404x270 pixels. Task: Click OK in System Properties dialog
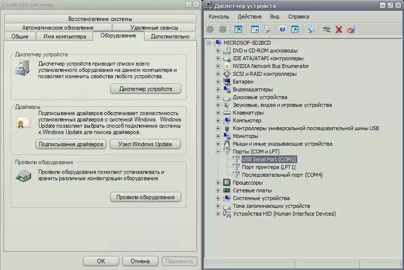coord(101,261)
